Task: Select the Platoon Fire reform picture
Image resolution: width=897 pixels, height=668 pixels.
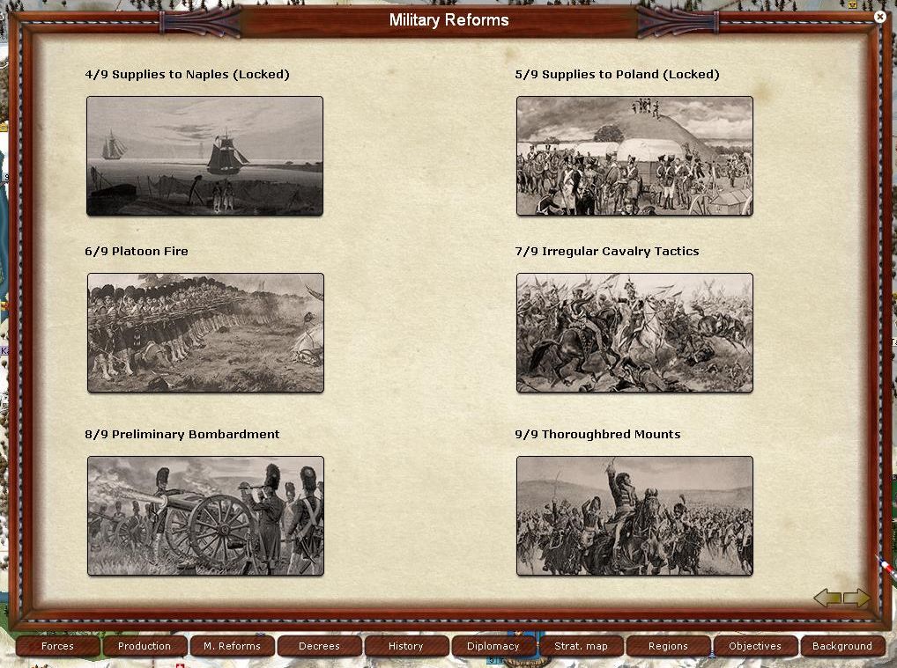Action: click(205, 333)
